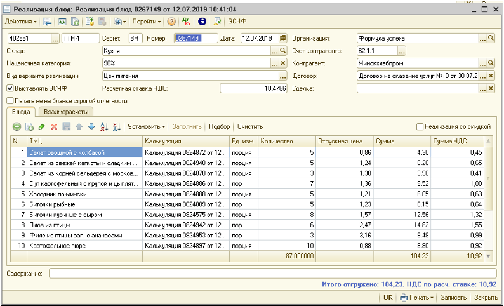This screenshot has height=306, width=504.
Task: Select the Блюда tab
Action: tap(20, 112)
